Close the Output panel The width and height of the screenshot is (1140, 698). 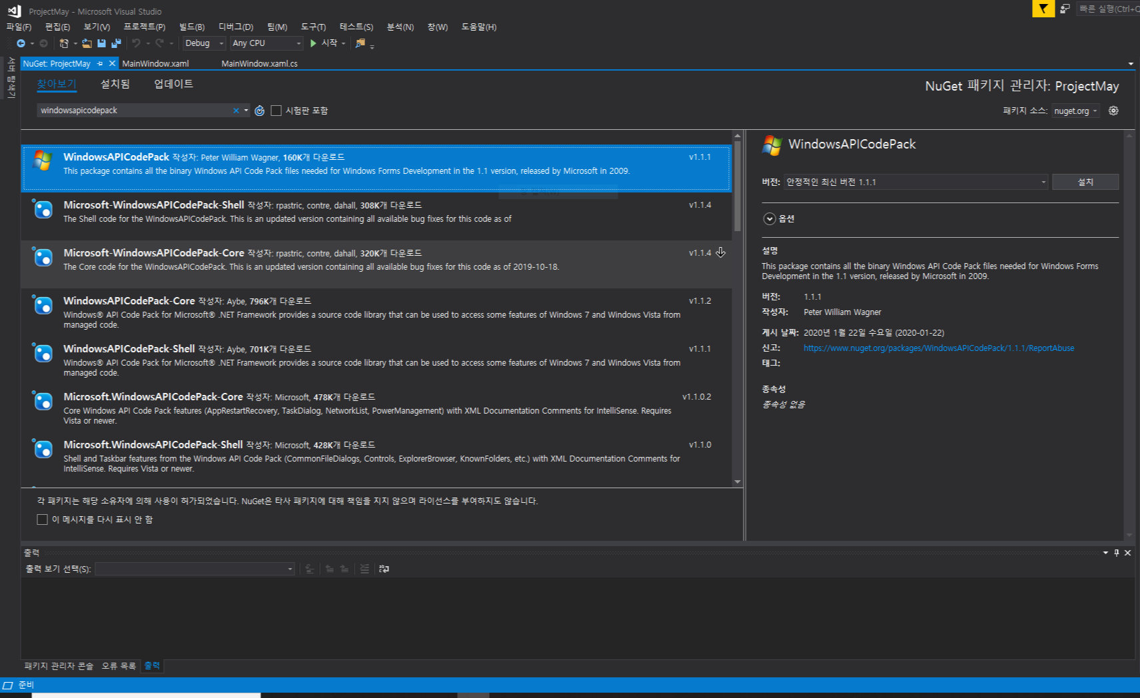point(1127,553)
